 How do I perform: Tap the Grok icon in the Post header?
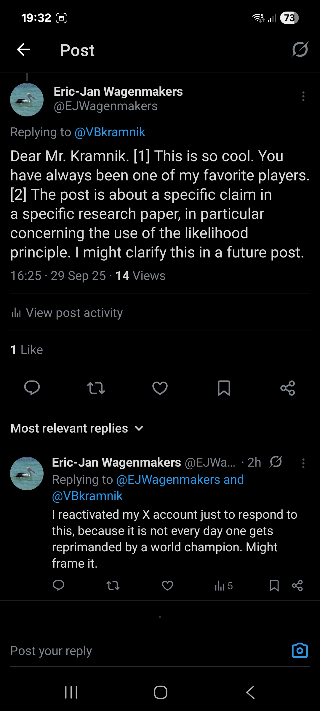coord(300,49)
